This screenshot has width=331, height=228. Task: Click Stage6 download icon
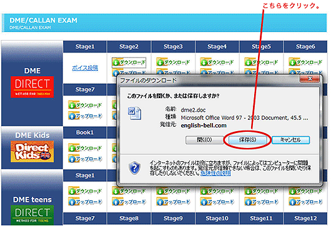[x=293, y=62]
